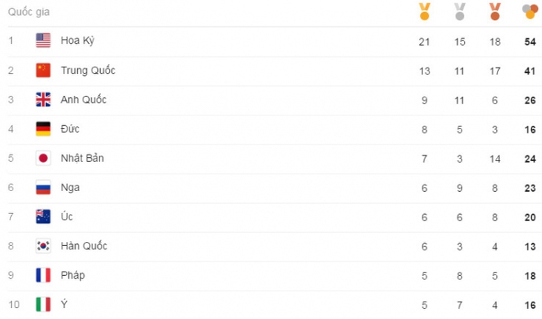
Task: Click the silver medal column icon
Action: point(459,11)
